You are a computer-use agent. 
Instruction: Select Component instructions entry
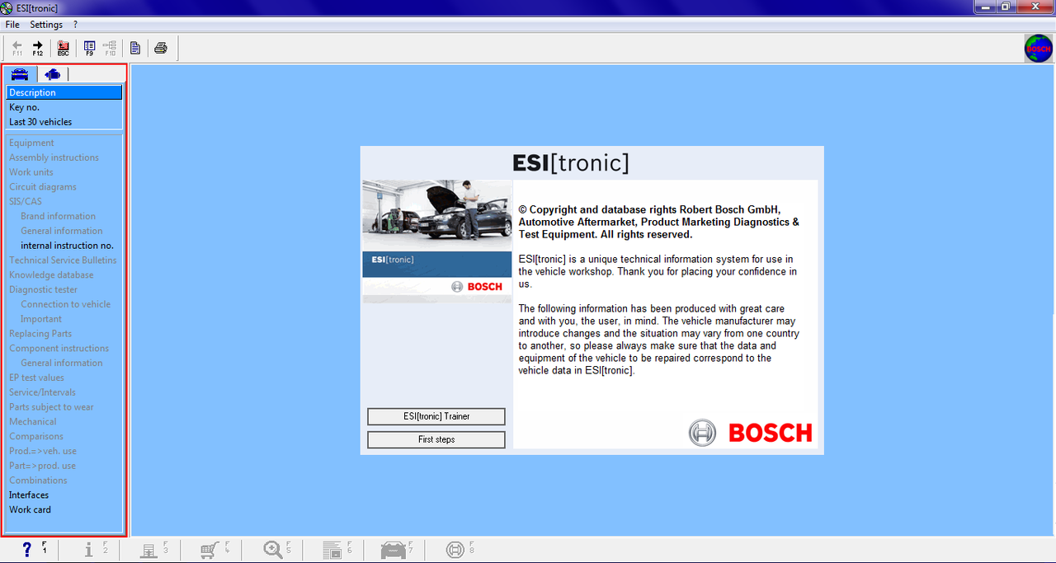59,349
